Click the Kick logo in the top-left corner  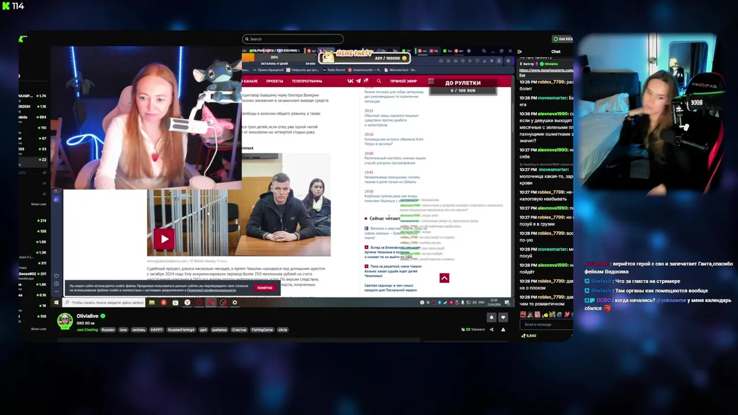tap(6, 6)
